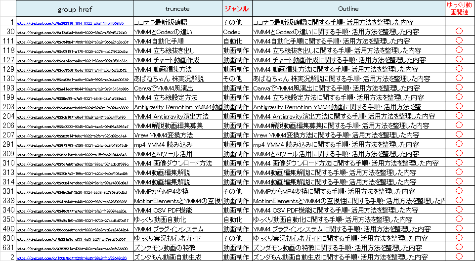Viewport: 475px width, 261px height.
Task: Select cell 'YMM4 Antigravity演出方法' in truncate column
Action: [177, 116]
